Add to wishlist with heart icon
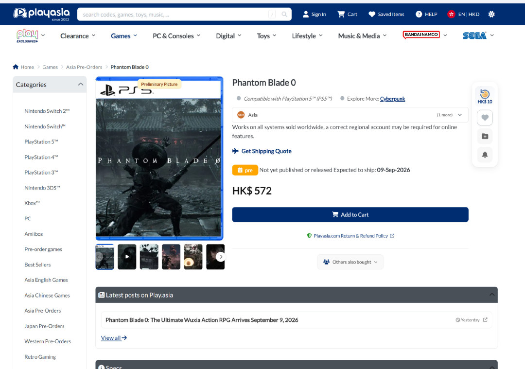The image size is (525, 369). (485, 118)
